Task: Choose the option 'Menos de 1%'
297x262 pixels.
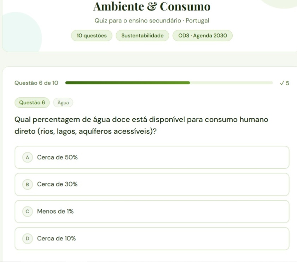Action: pyautogui.click(x=152, y=212)
